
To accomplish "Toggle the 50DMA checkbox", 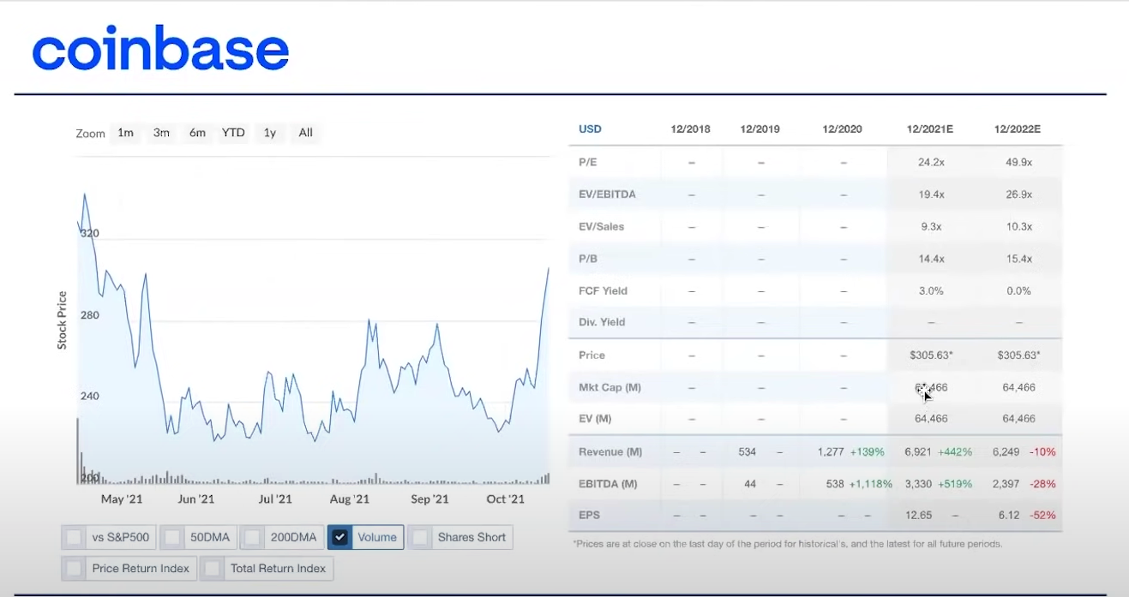I will [172, 537].
